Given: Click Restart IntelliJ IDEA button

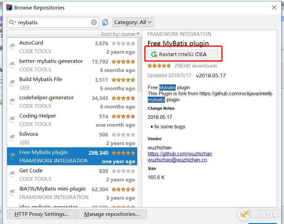Looking at the screenshot, I should (x=183, y=54).
